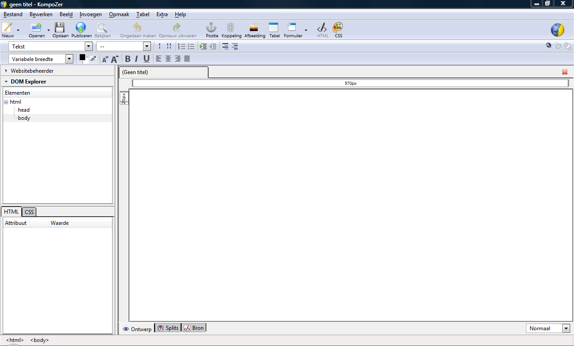Center align text
The image size is (574, 346).
click(x=168, y=59)
